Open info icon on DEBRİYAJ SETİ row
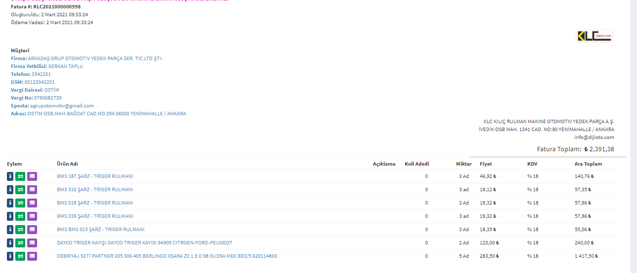This screenshot has height=273, width=637. (10, 256)
